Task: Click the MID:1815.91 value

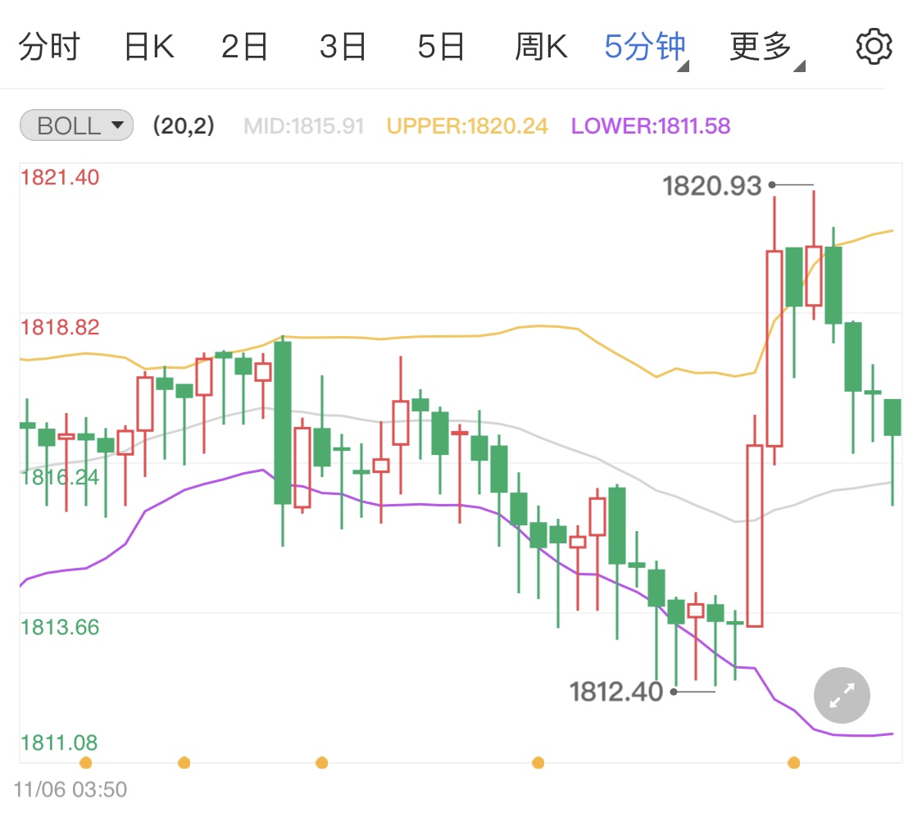Action: click(x=304, y=125)
